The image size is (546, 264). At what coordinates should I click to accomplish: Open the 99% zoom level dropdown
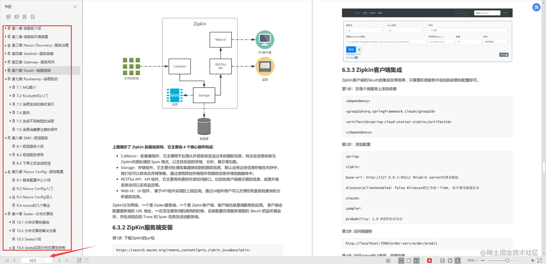tap(473, 260)
